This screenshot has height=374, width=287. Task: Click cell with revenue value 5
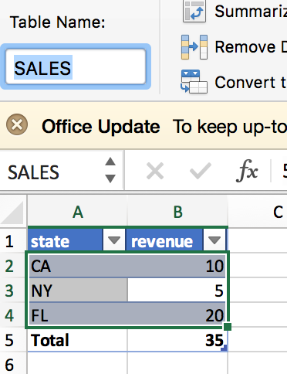coord(177,291)
